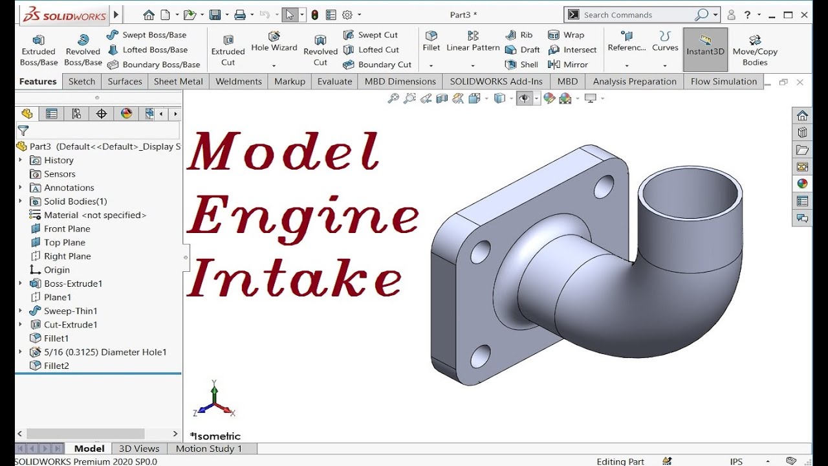The width and height of the screenshot is (828, 466).
Task: Open the Hide/Show Items dropdown arrow
Action: click(x=537, y=98)
